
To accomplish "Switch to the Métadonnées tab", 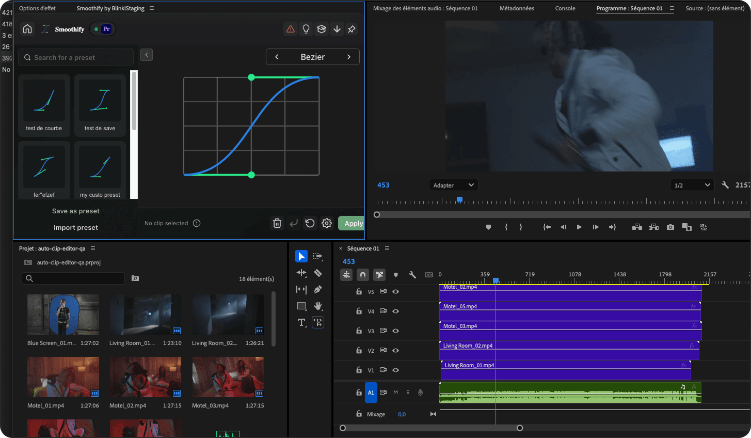I will point(517,8).
